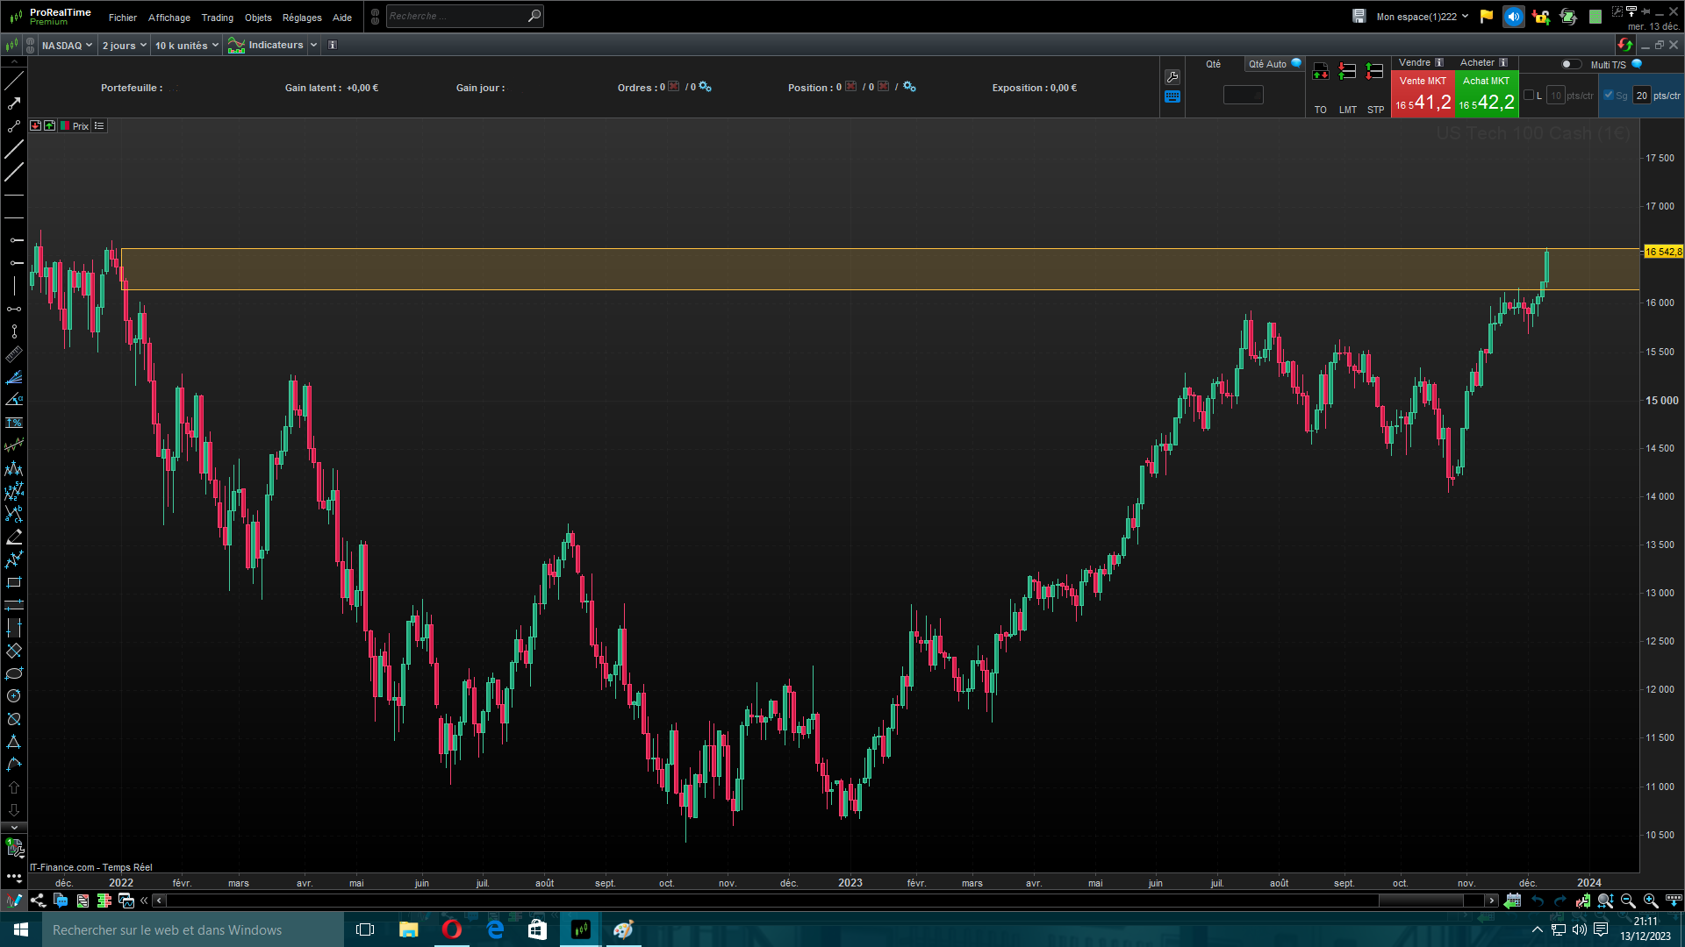
Task: Click the wrench settings icon in trading panel
Action: pyautogui.click(x=1172, y=77)
